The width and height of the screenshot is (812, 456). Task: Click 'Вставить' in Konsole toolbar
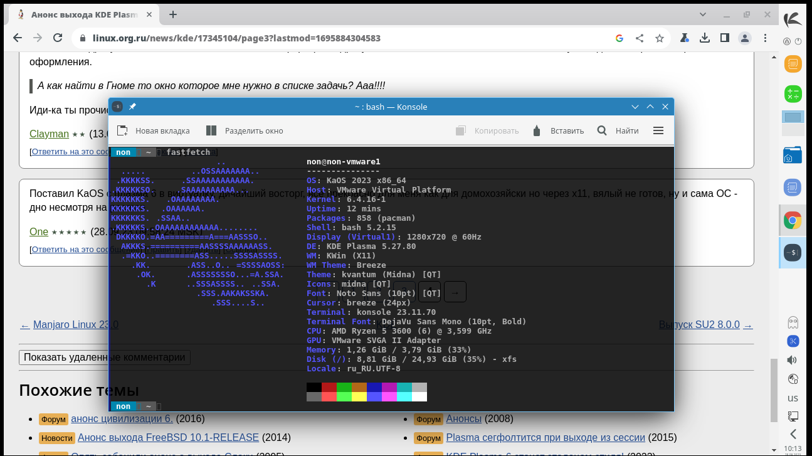click(x=567, y=130)
